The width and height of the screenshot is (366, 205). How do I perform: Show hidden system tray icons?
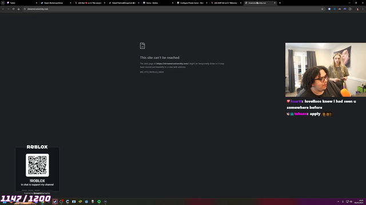pyautogui.click(x=338, y=202)
